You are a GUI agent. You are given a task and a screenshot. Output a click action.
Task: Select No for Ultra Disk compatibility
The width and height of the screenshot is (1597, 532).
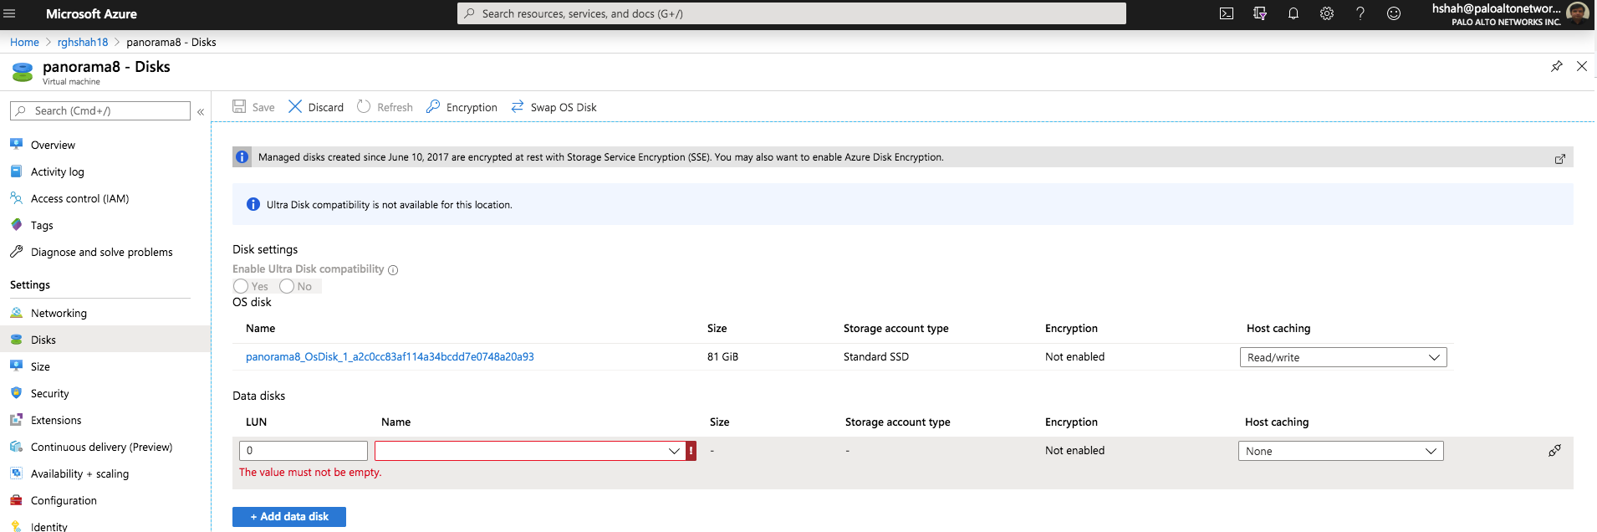click(x=288, y=286)
